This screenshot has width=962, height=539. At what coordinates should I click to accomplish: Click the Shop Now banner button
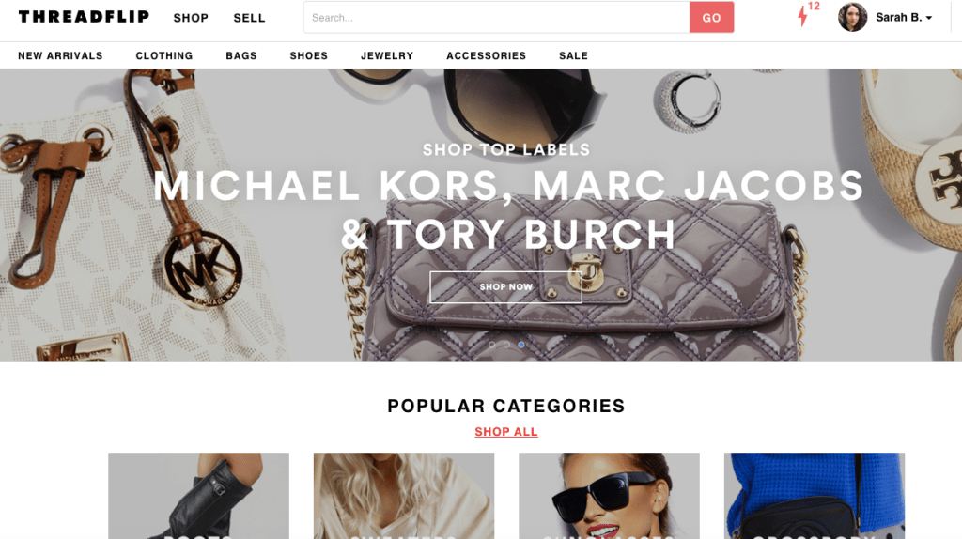(506, 287)
